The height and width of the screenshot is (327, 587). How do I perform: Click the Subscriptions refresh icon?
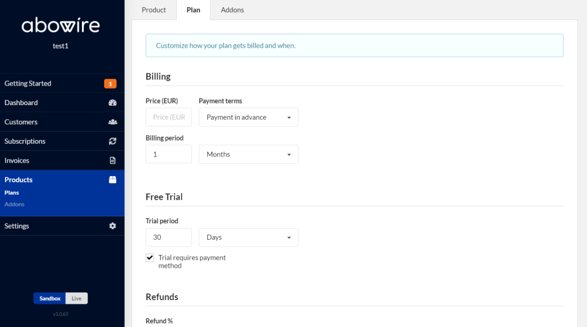[113, 141]
